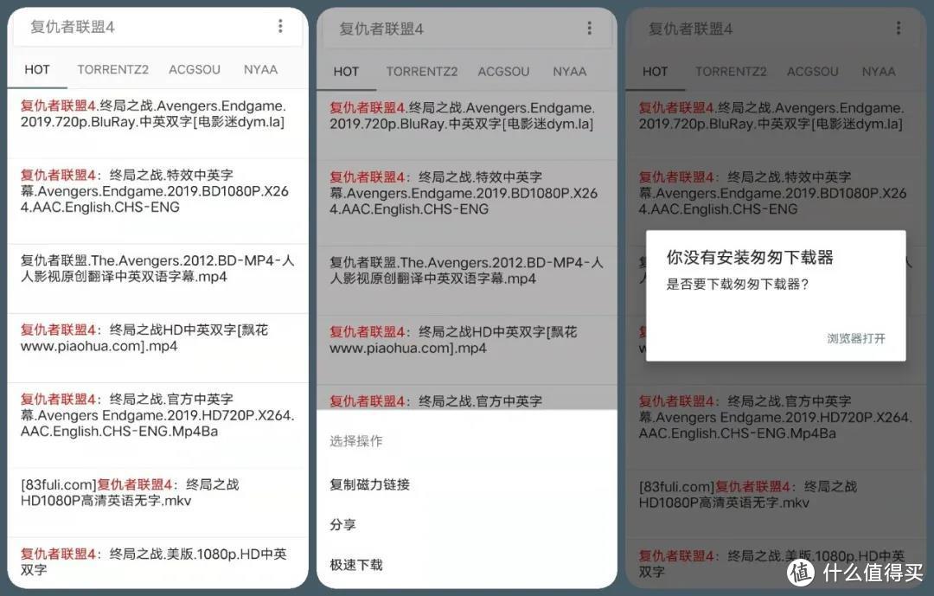Image resolution: width=934 pixels, height=596 pixels.
Task: Select the TORRENTZ2 search source tab
Action: pos(112,69)
